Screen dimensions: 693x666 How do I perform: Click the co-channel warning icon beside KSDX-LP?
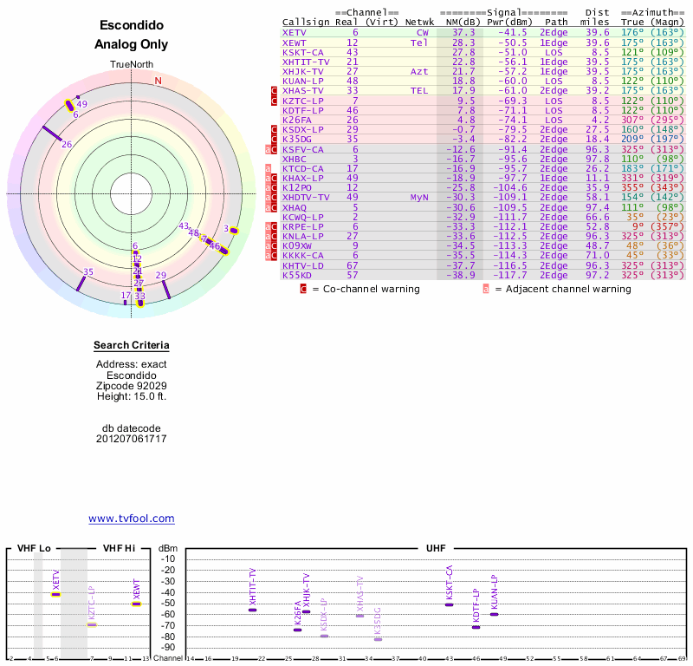tap(274, 130)
